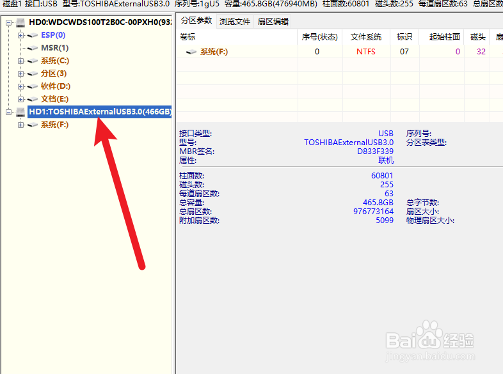The image size is (503, 374).
Task: Select MSR(1) partition label
Action: coord(55,48)
